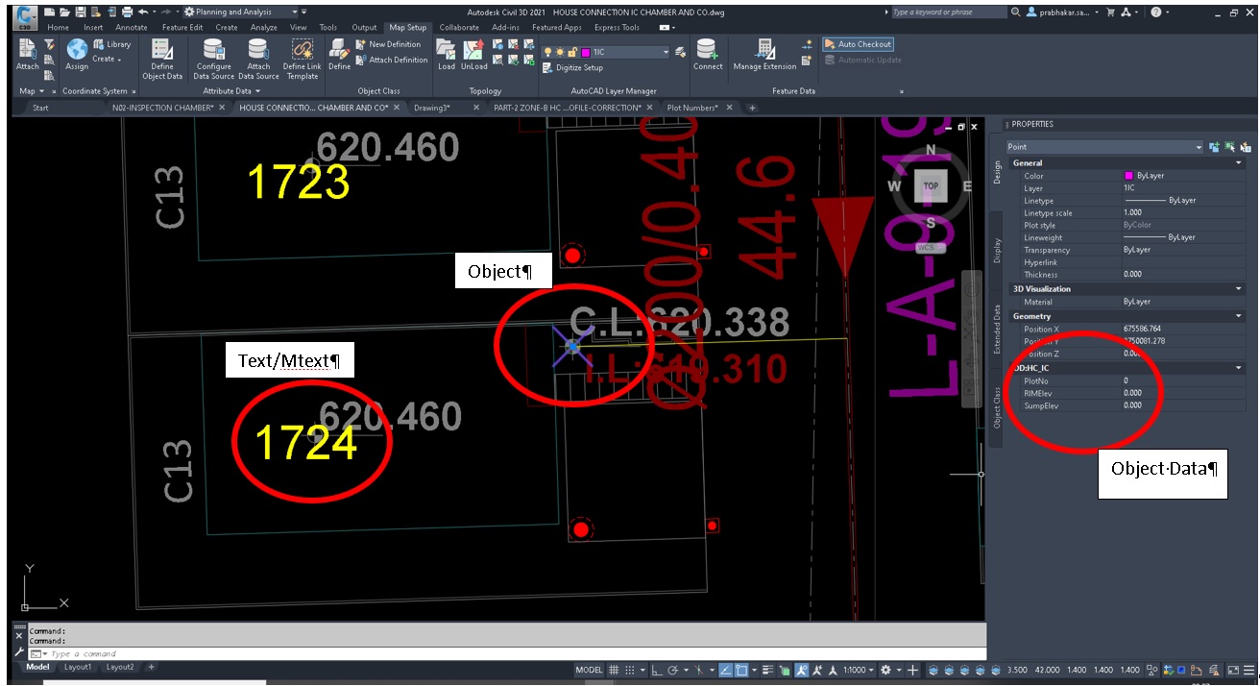The image size is (1260, 686).
Task: Click the magenta Color ByLayer swatch
Action: pos(1128,176)
